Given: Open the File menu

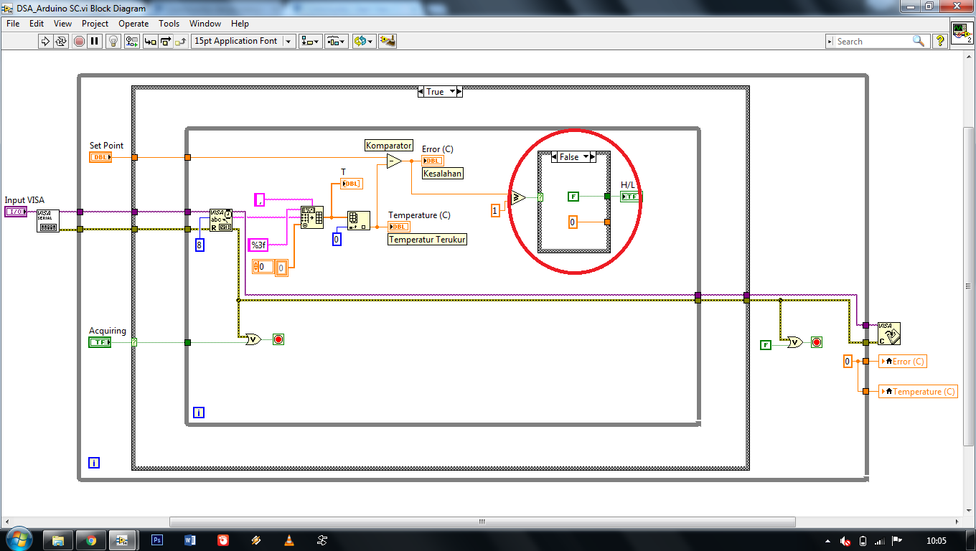Looking at the screenshot, I should click(13, 24).
